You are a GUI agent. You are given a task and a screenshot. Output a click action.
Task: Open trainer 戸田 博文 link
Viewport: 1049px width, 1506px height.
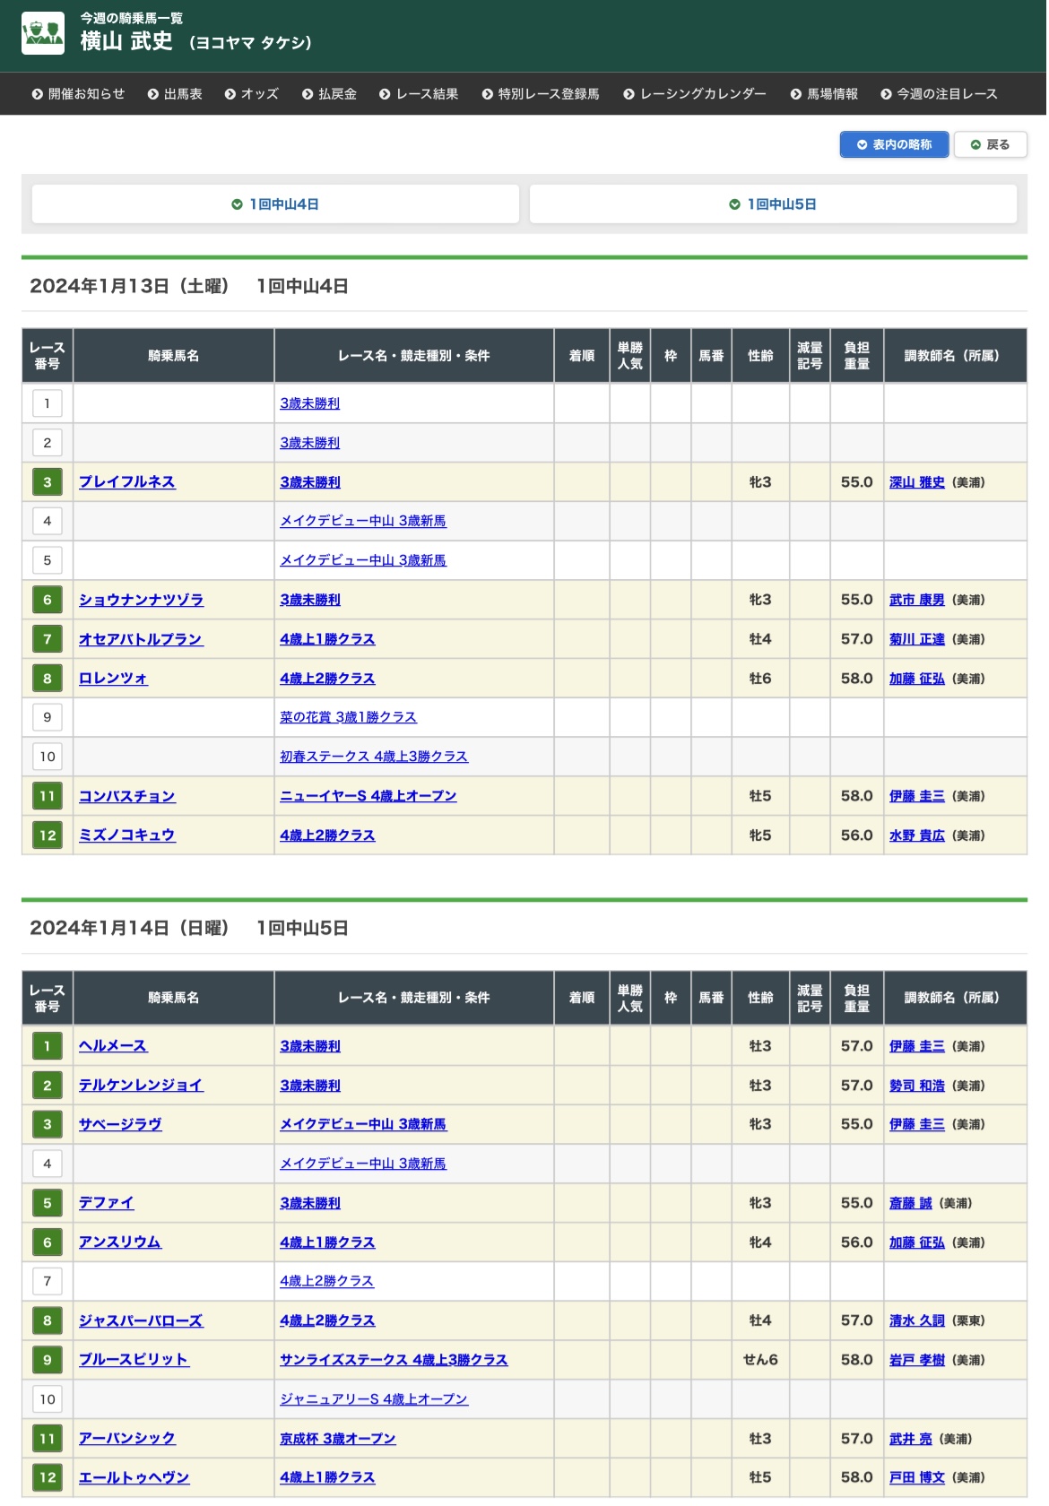[917, 1477]
